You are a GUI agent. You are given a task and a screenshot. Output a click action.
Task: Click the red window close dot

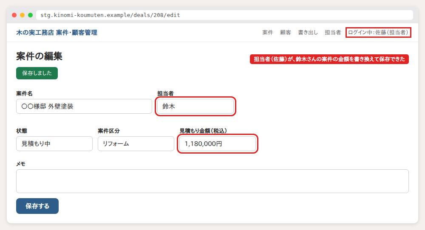tap(14, 15)
